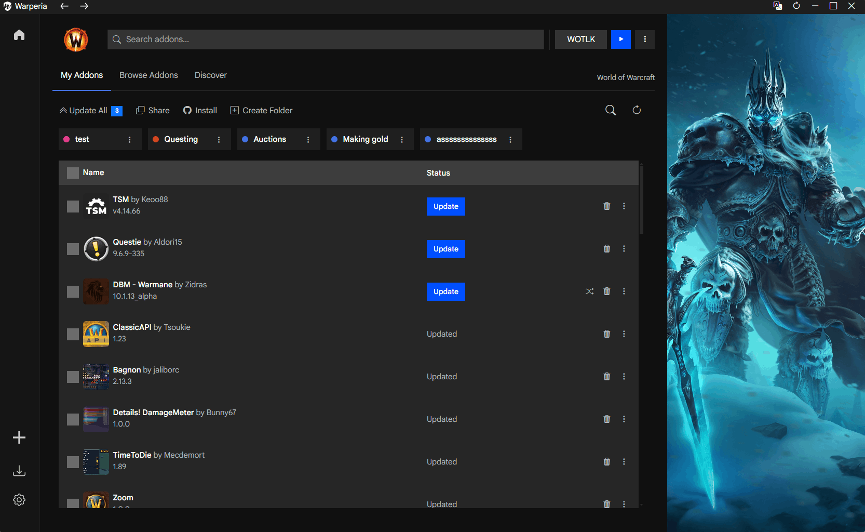Click shuffle icon on DBM - Warmane row
The image size is (865, 532).
[x=589, y=291]
